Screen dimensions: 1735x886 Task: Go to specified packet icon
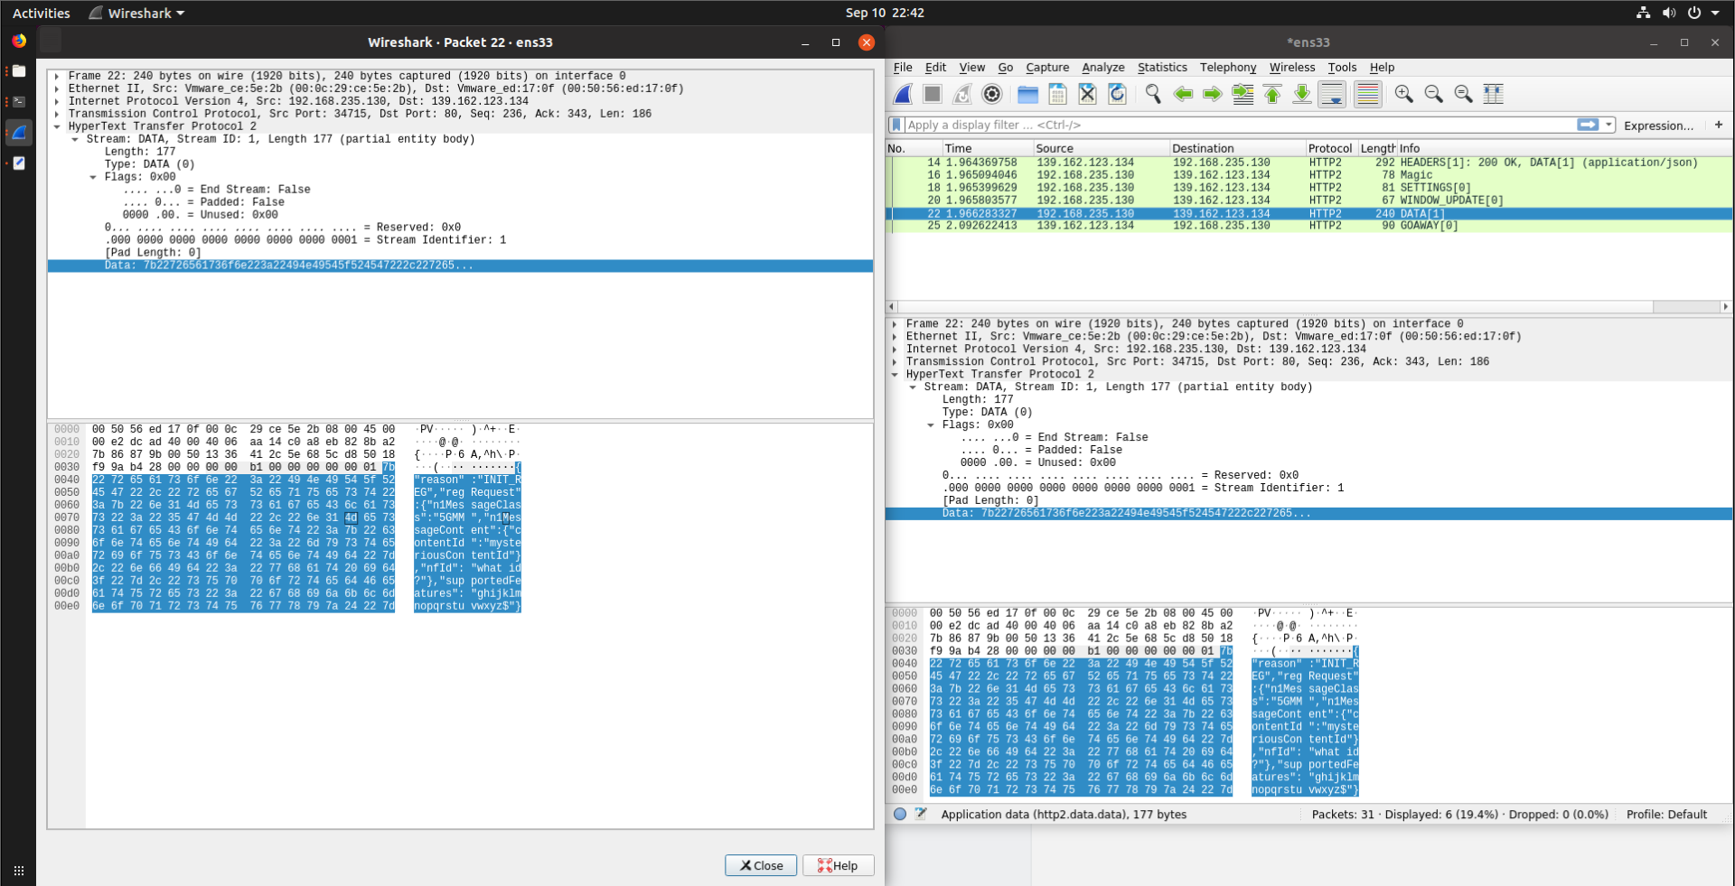click(x=1243, y=94)
